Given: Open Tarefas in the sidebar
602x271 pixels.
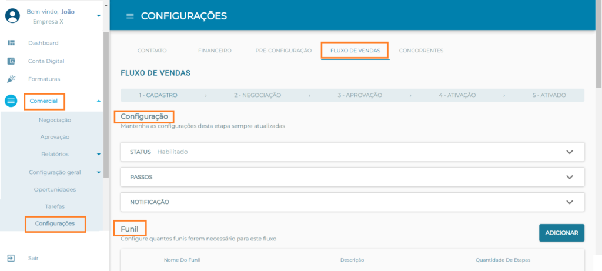Looking at the screenshot, I should coord(55,206).
